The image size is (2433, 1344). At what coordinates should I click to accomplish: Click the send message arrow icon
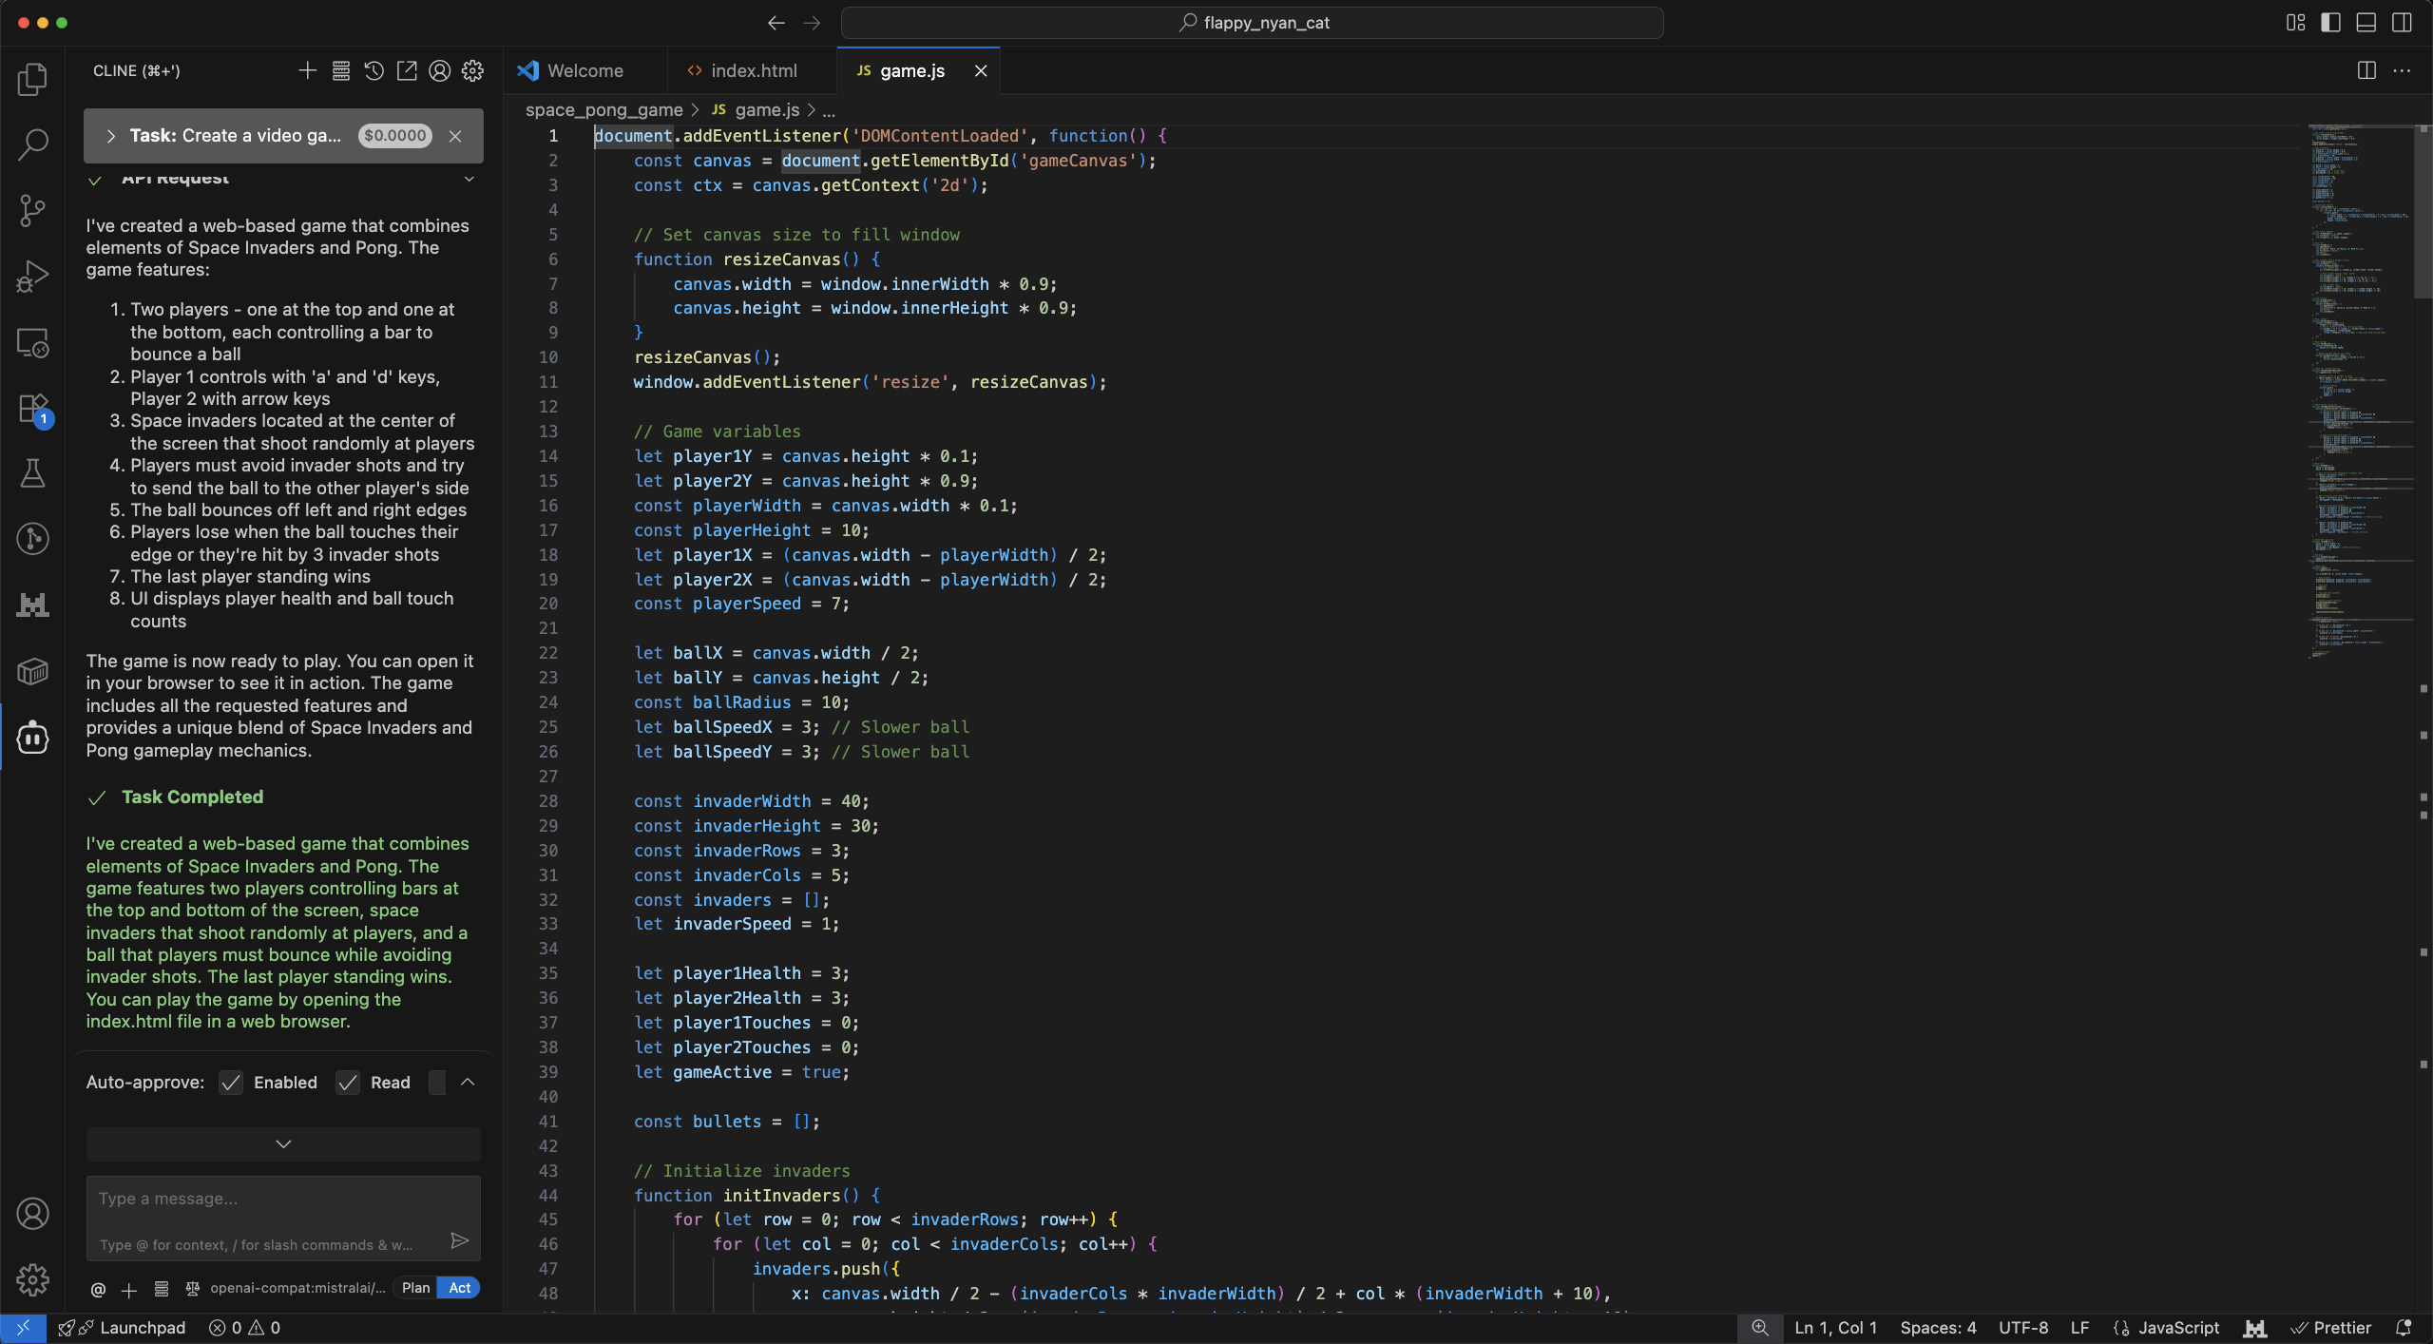point(459,1240)
